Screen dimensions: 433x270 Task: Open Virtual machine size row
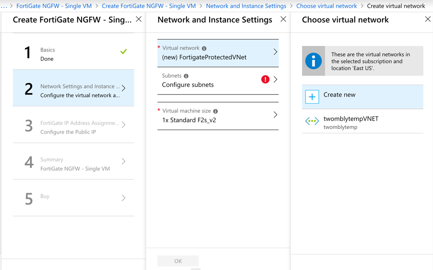click(x=218, y=116)
